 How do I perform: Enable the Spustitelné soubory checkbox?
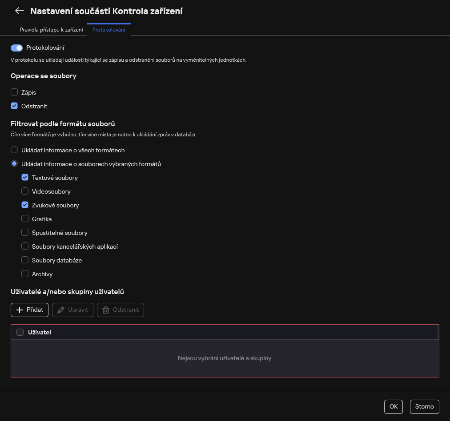(x=25, y=232)
